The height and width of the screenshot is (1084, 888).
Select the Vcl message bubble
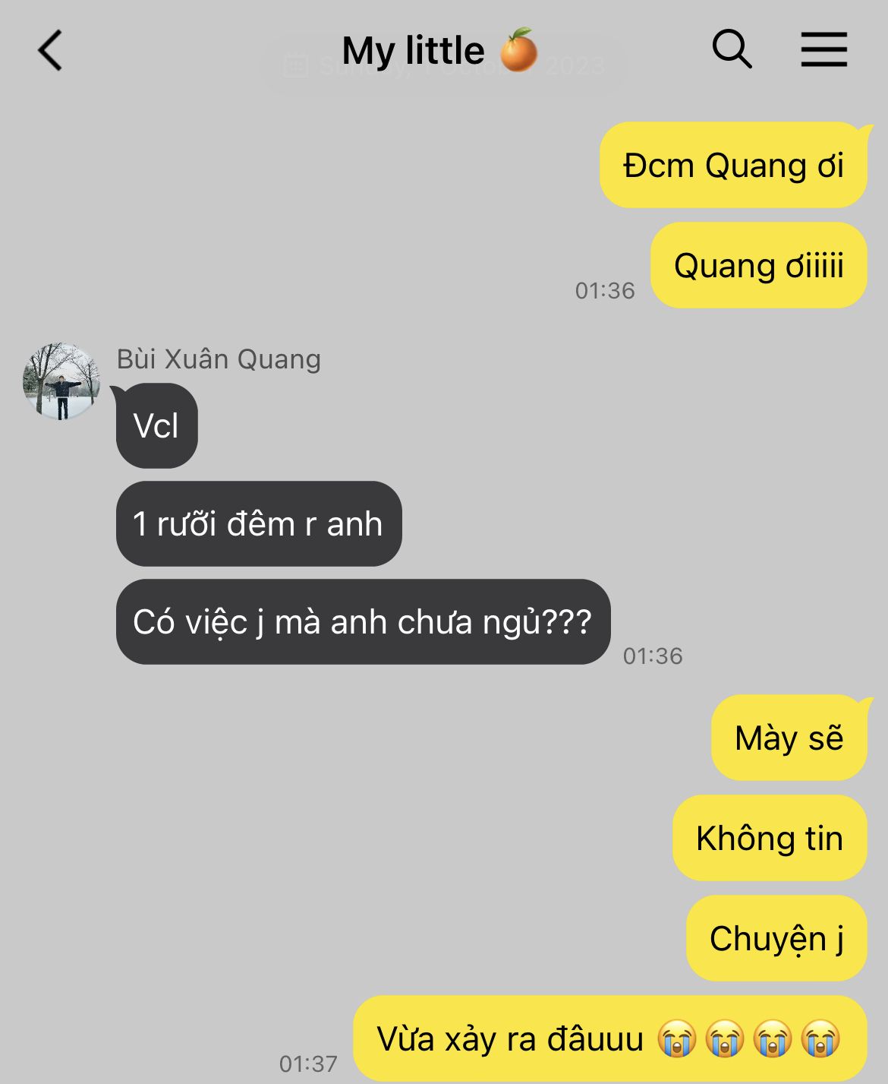click(x=156, y=425)
